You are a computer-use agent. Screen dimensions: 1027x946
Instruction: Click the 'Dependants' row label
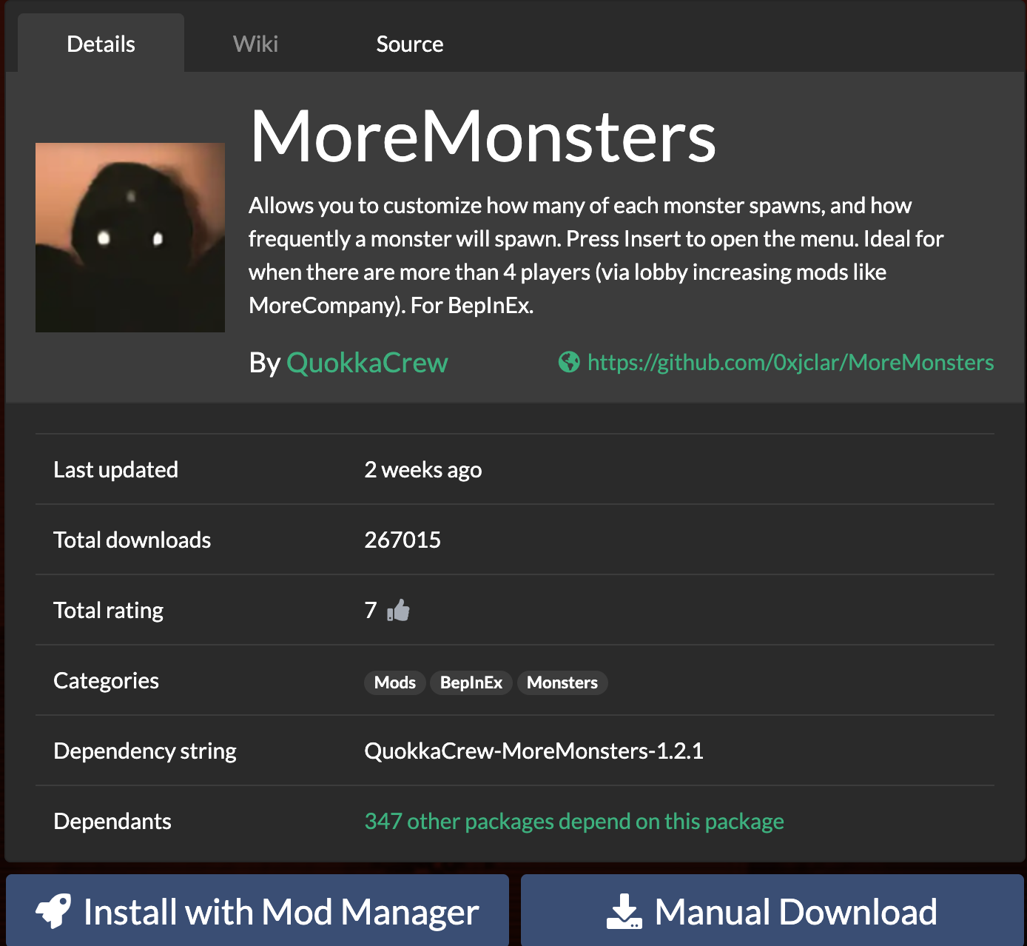[112, 821]
